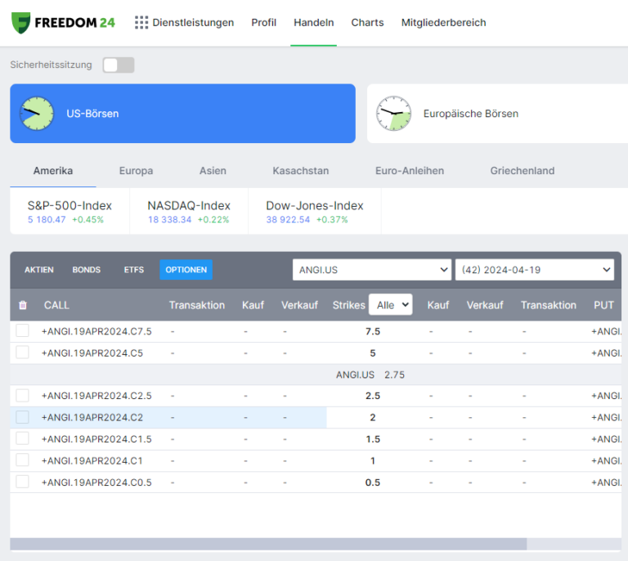Click the Europäische Börsen clock icon
Viewport: 628px width, 561px height.
tap(393, 114)
